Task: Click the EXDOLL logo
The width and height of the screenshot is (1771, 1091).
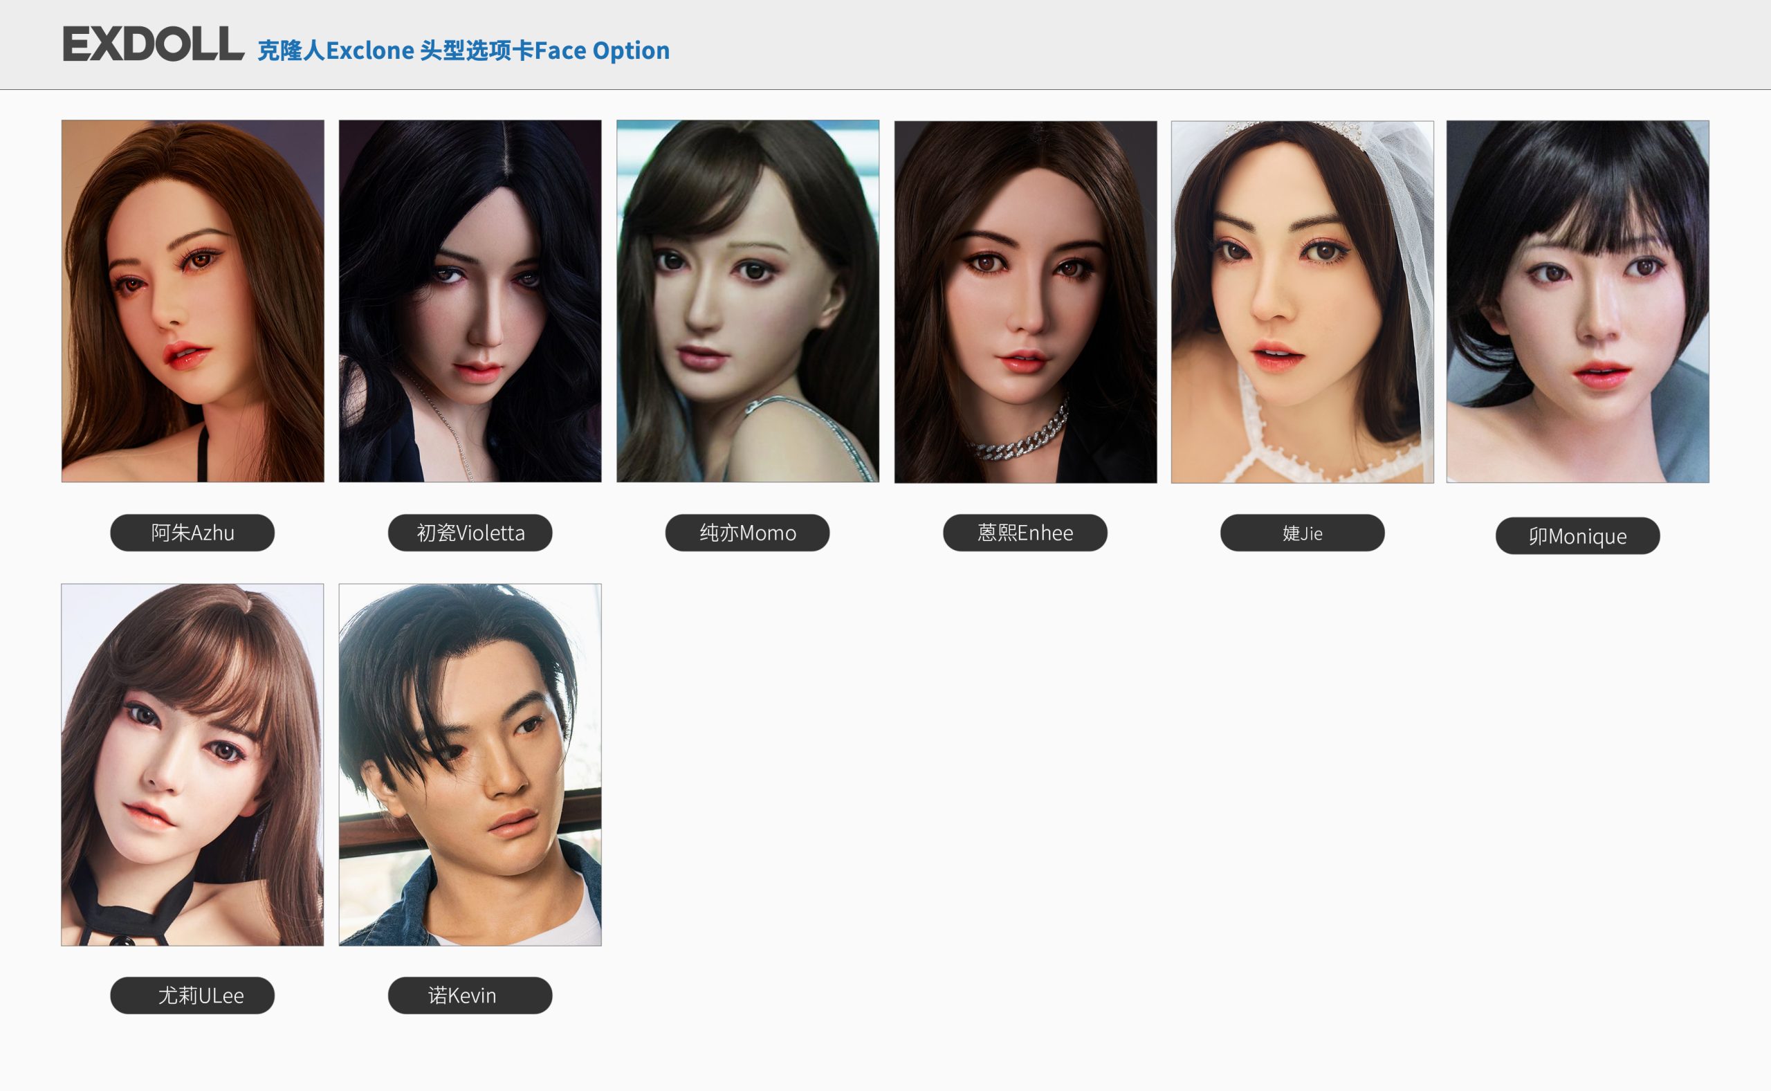Action: [153, 44]
